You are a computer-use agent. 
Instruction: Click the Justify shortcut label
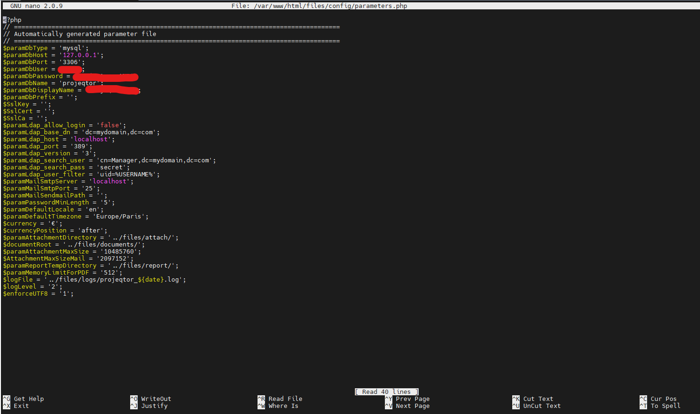[154, 406]
